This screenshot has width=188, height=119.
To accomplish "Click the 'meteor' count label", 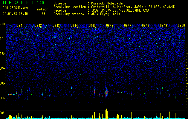I will 42,9.
